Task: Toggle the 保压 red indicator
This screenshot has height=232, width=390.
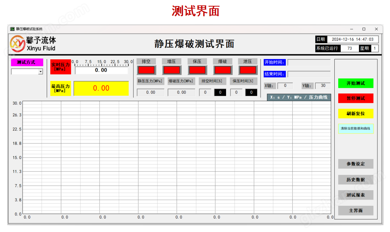Action: (x=197, y=70)
